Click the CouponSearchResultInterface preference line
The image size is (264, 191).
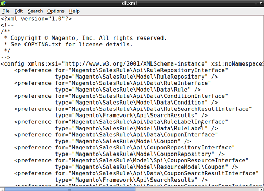click(x=136, y=173)
